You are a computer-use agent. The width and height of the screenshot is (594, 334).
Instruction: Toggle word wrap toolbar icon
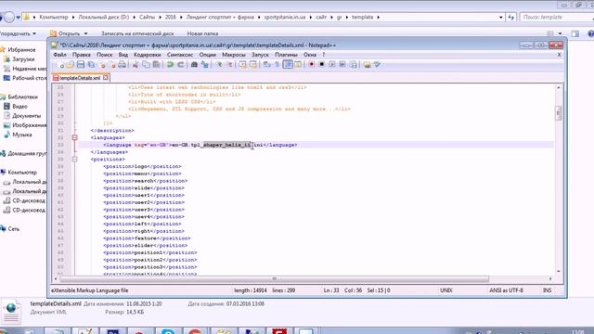click(x=267, y=65)
